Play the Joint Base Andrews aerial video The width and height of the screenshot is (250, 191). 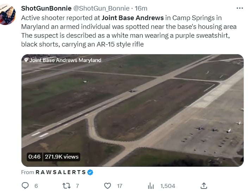[x=132, y=110]
